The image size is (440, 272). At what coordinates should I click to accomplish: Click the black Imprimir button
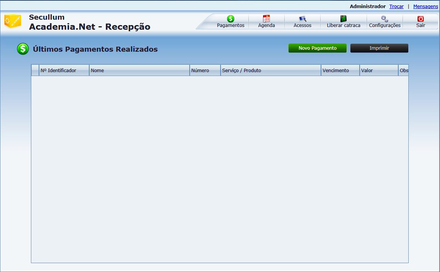379,48
